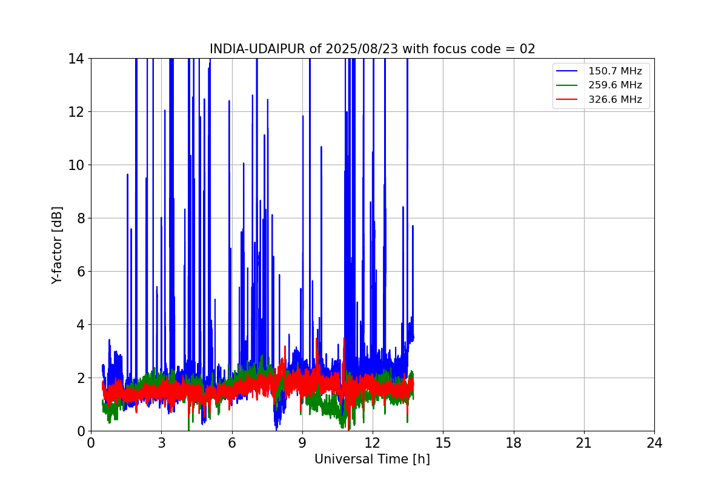Select the 259.6 MHz legend label
Viewport: 727px width, 484px height.
click(x=615, y=85)
